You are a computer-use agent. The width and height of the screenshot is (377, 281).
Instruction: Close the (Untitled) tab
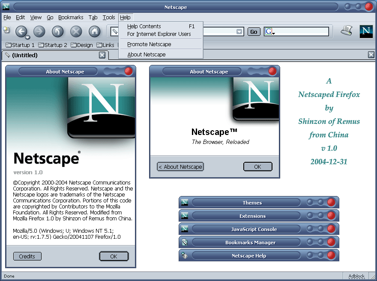point(102,55)
